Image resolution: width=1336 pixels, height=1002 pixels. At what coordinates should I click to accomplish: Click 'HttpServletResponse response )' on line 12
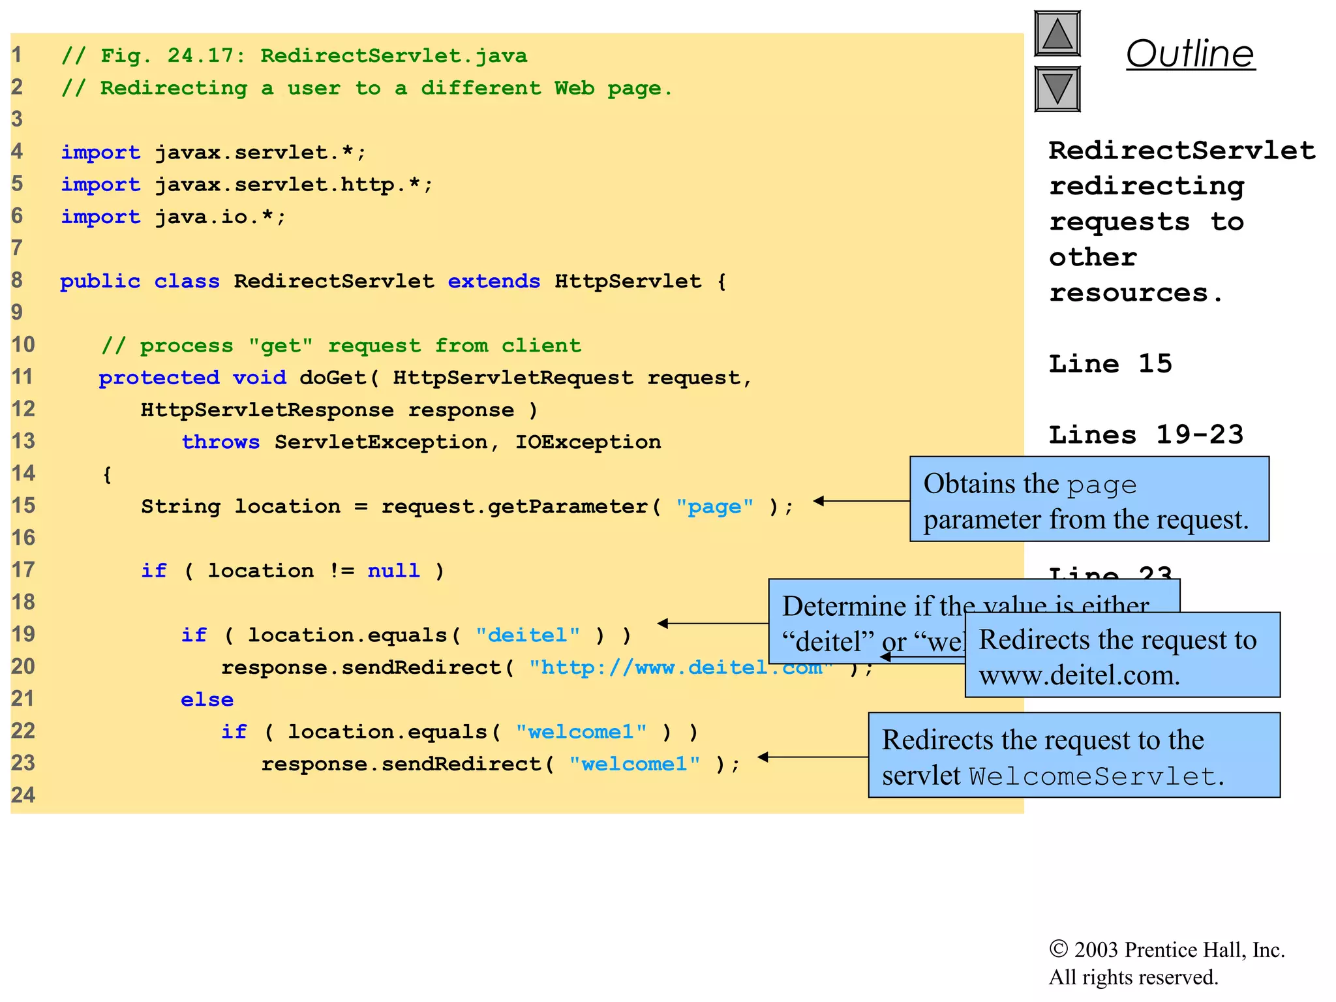click(339, 410)
